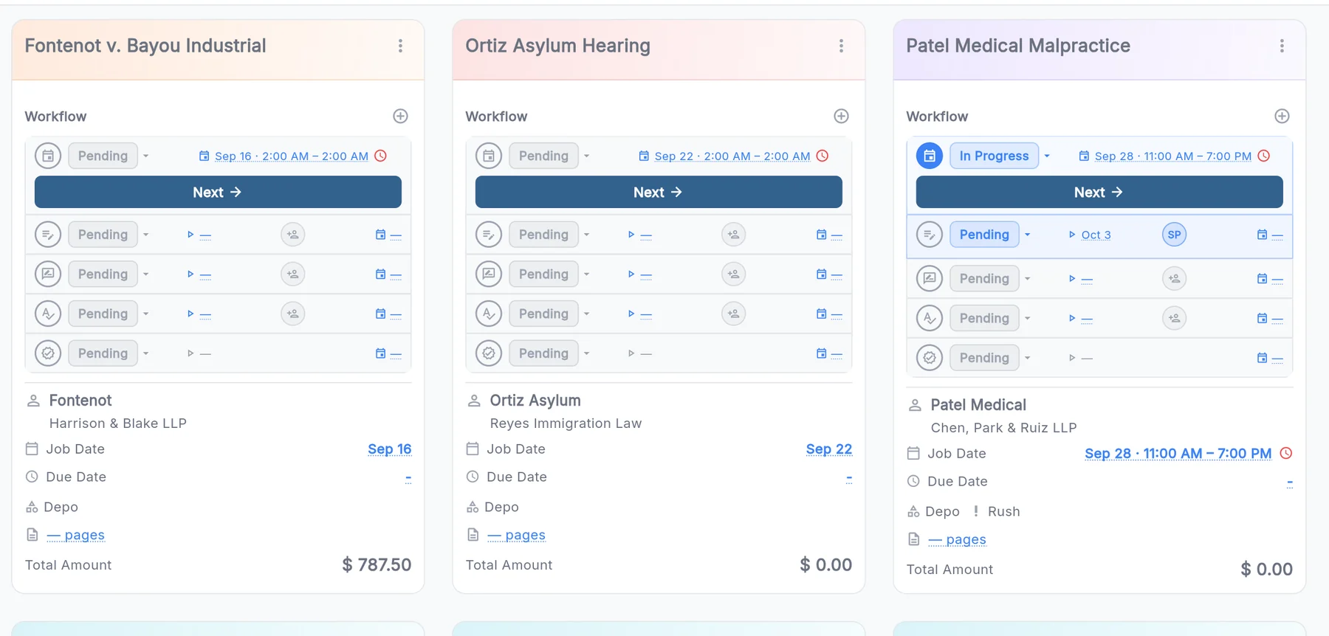
Task: Click Next in the Ortiz Asylum Hearing card
Action: (659, 192)
